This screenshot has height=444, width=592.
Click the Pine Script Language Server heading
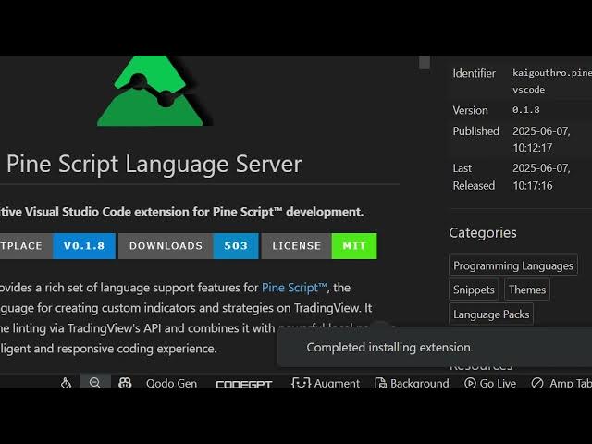point(154,164)
